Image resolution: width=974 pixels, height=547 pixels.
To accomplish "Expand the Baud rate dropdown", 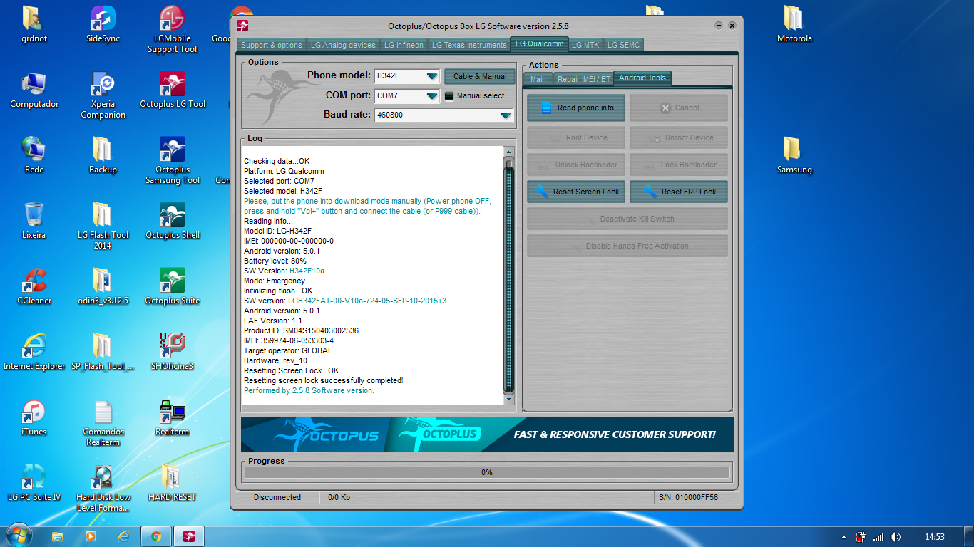I will [506, 115].
